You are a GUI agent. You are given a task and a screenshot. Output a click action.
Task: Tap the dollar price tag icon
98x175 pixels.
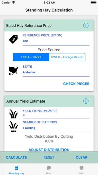(13, 39)
